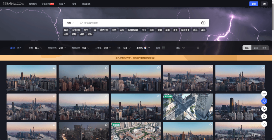
Task: Open the 音乐音效 menu item
Action: coord(47,4)
